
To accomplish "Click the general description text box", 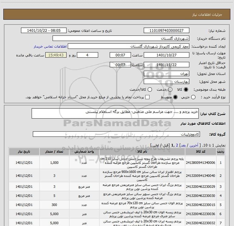I will tap(115, 113).
